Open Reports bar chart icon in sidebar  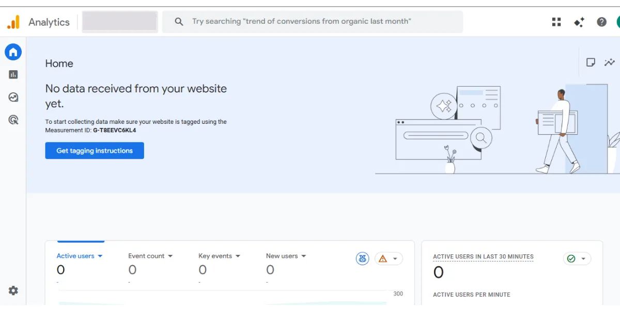pos(13,75)
